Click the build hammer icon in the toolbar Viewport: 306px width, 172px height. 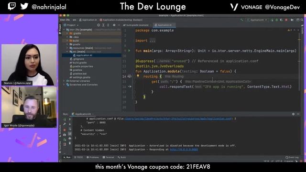(x=242, y=20)
